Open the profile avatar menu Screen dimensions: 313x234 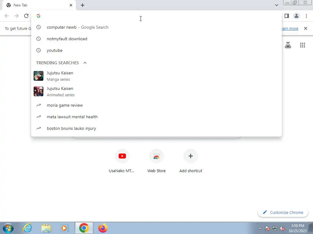(x=296, y=16)
